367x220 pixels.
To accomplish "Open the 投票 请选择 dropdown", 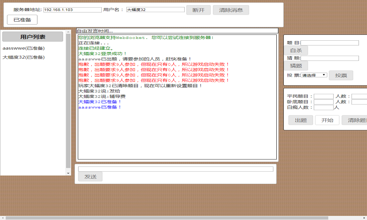I will point(314,75).
